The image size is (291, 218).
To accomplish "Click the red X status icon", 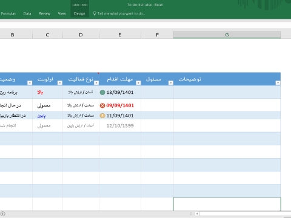I will pos(102,105).
